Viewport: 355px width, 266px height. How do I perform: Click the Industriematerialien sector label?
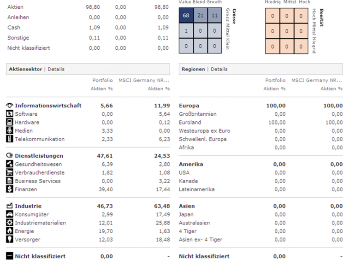click(40, 223)
